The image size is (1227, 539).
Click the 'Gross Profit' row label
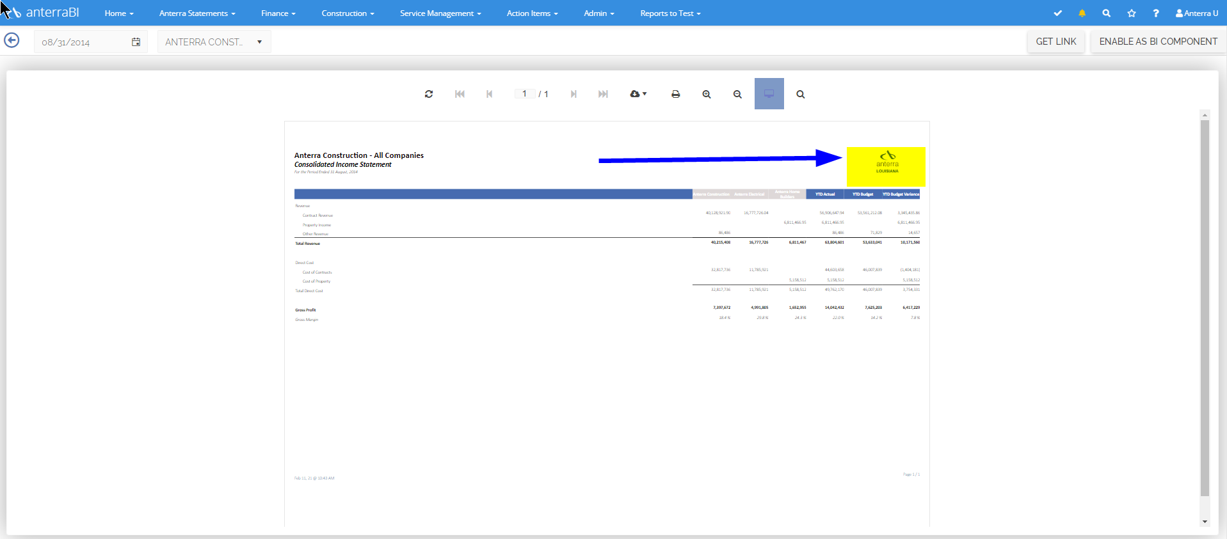tap(305, 310)
